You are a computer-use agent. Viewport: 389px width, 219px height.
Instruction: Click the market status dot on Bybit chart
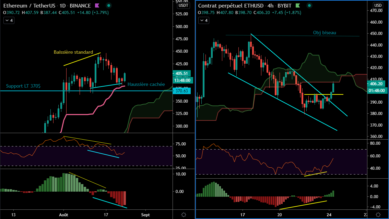click(309, 6)
